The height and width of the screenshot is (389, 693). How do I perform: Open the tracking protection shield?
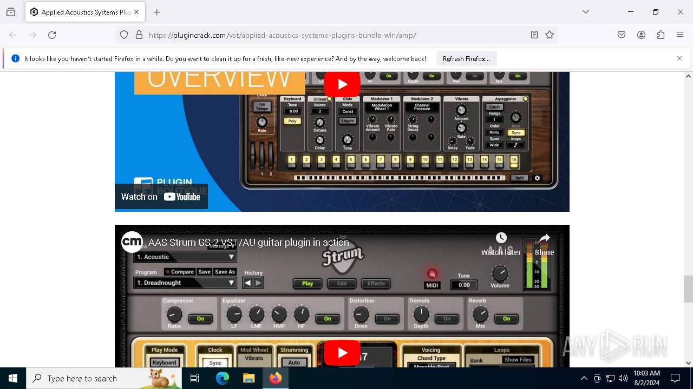click(124, 35)
